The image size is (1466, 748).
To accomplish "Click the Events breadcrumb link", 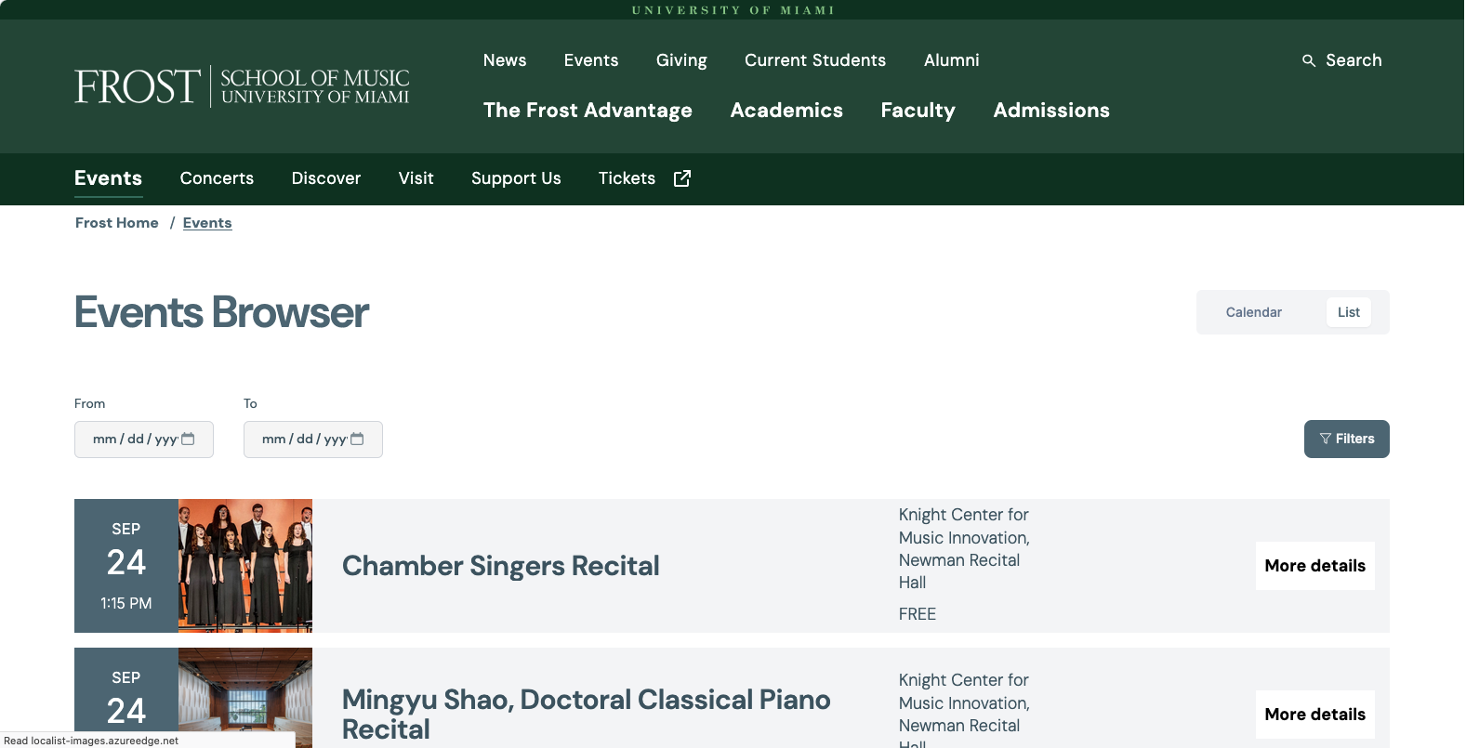I will tap(207, 223).
